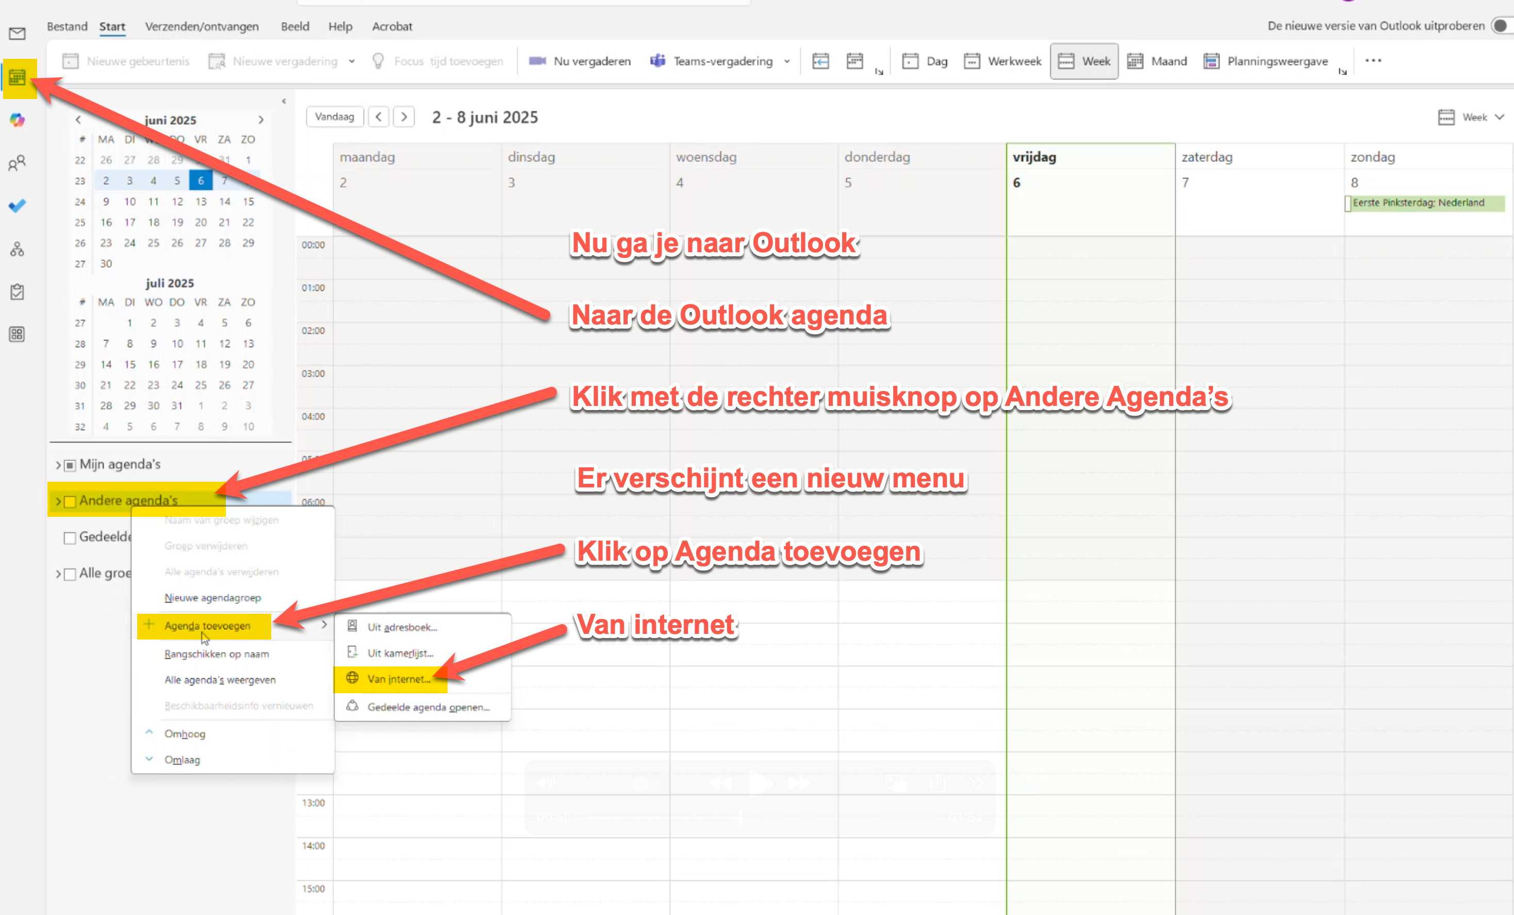Move group up with Omhoog
1514x915 pixels.
(x=234, y=734)
